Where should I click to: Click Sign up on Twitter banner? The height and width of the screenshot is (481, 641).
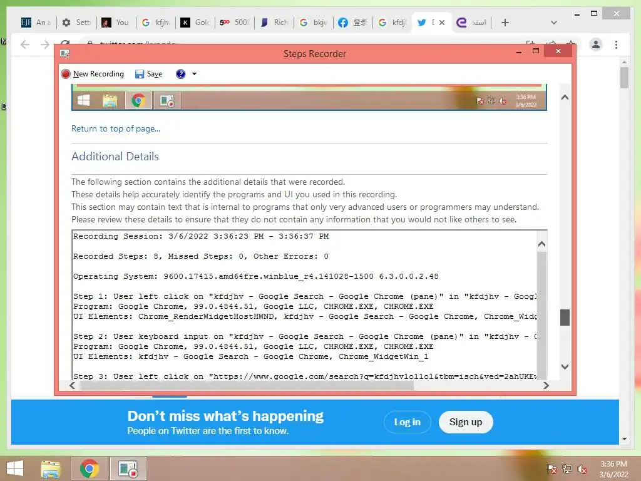[x=466, y=422]
